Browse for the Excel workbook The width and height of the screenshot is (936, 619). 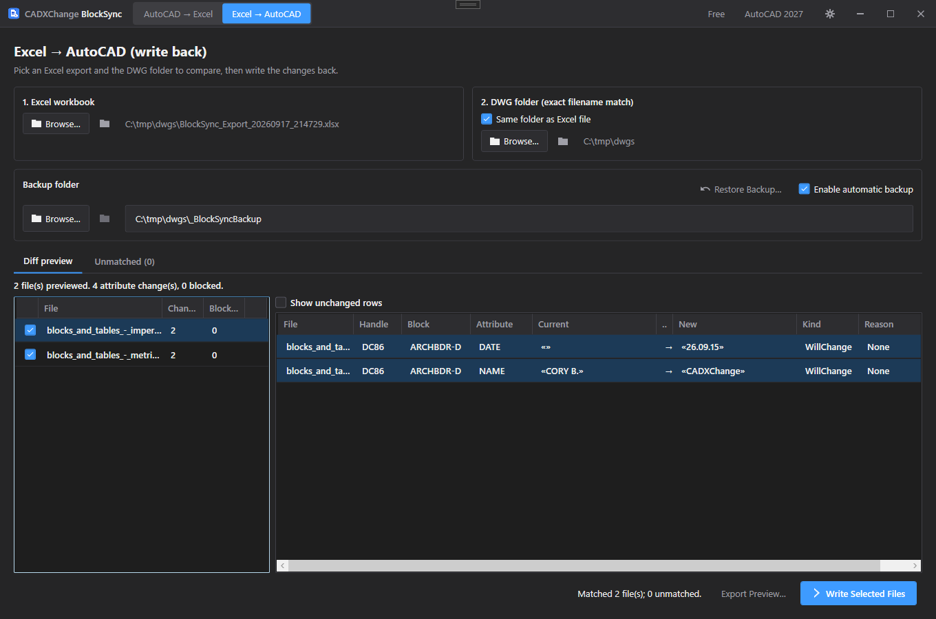pyautogui.click(x=56, y=124)
